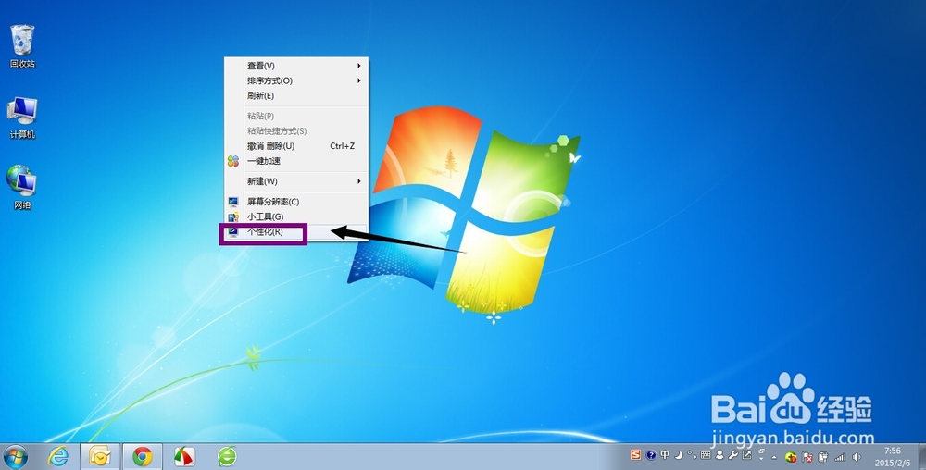Choose 刷新(E) from the context menu
Image resolution: width=926 pixels, height=470 pixels.
296,95
